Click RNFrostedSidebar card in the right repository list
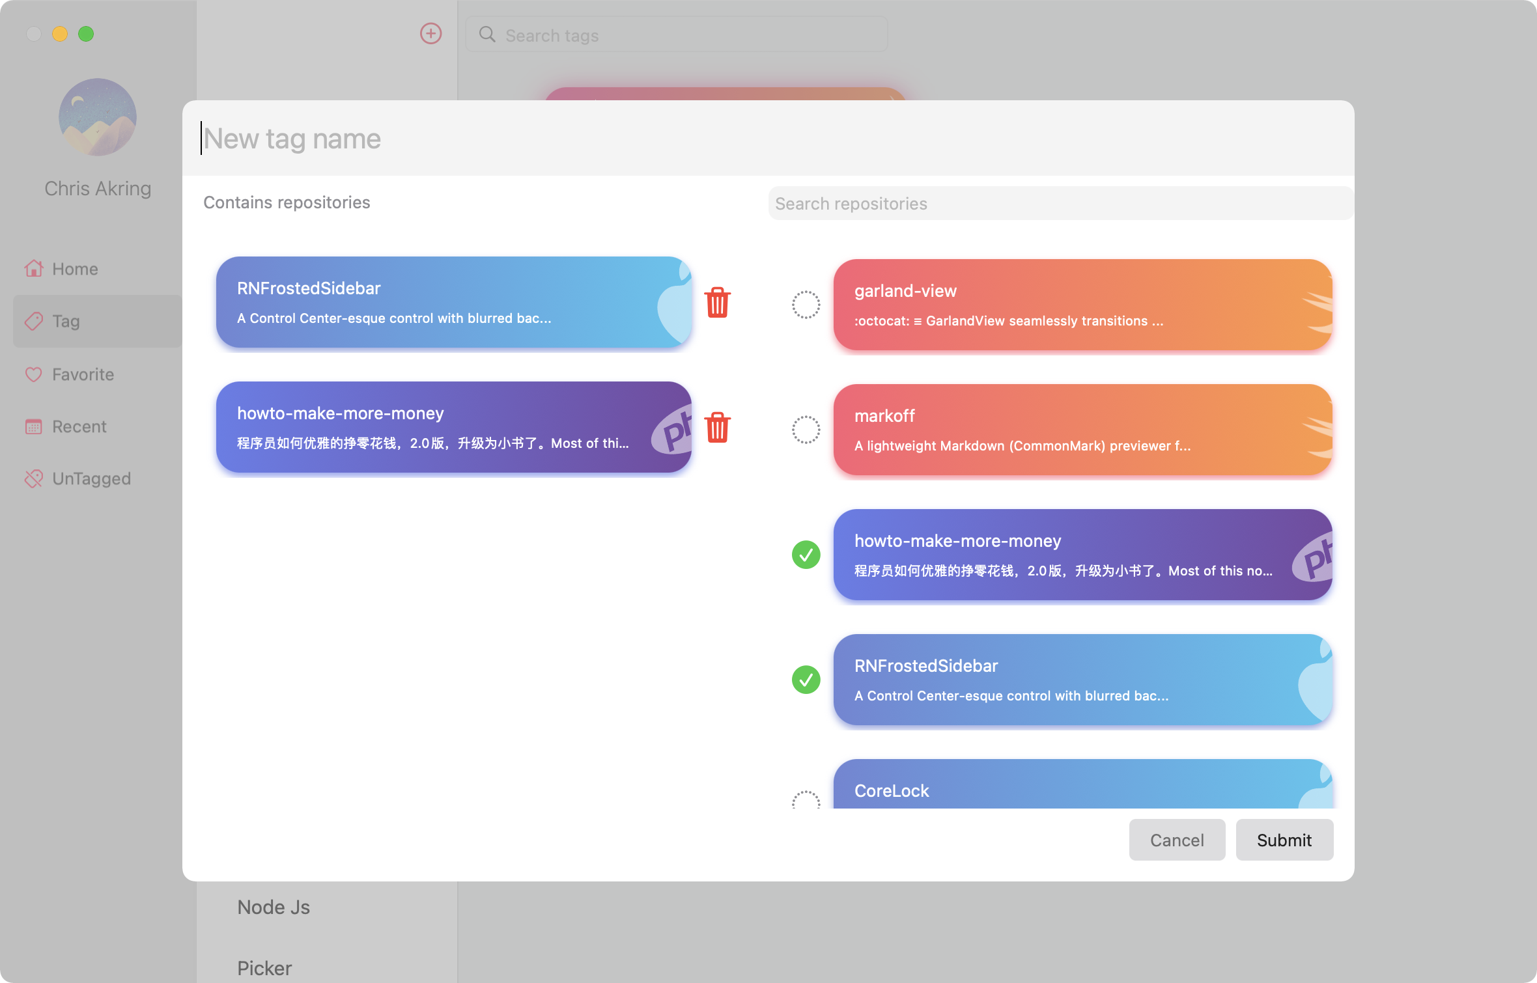 [1082, 680]
